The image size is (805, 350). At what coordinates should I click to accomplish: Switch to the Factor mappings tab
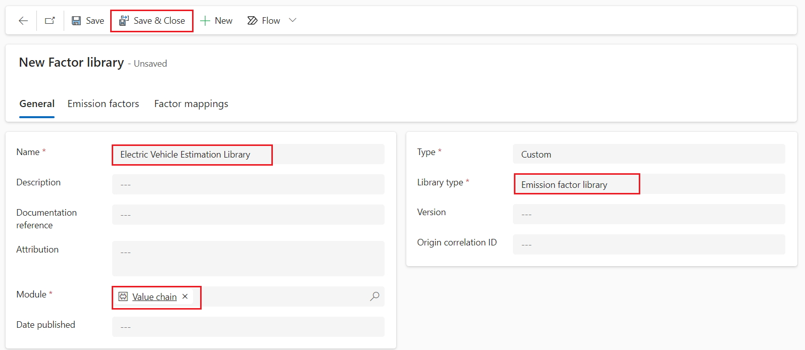[191, 104]
